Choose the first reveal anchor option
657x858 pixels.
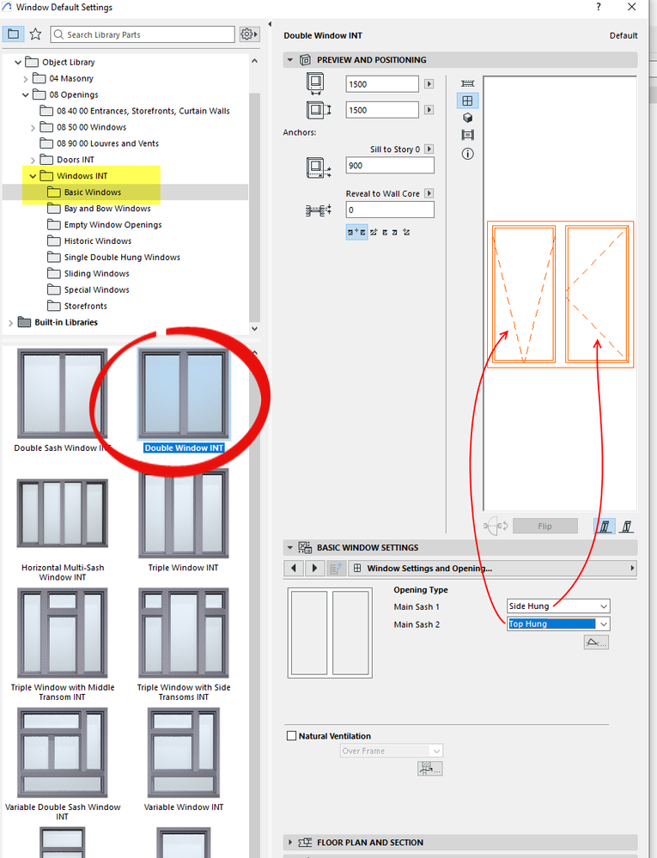pos(356,232)
